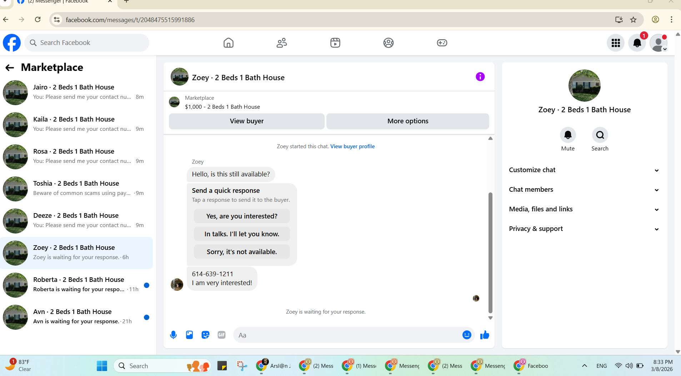The height and width of the screenshot is (376, 681).
Task: View site information icon in address bar
Action: [57, 20]
